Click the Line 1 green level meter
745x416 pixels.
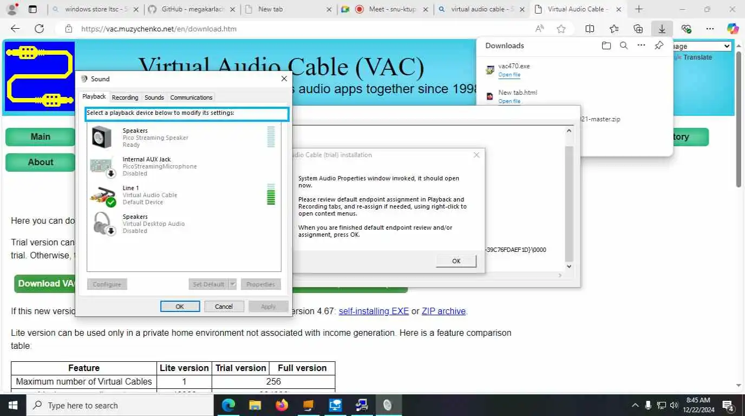click(x=271, y=194)
